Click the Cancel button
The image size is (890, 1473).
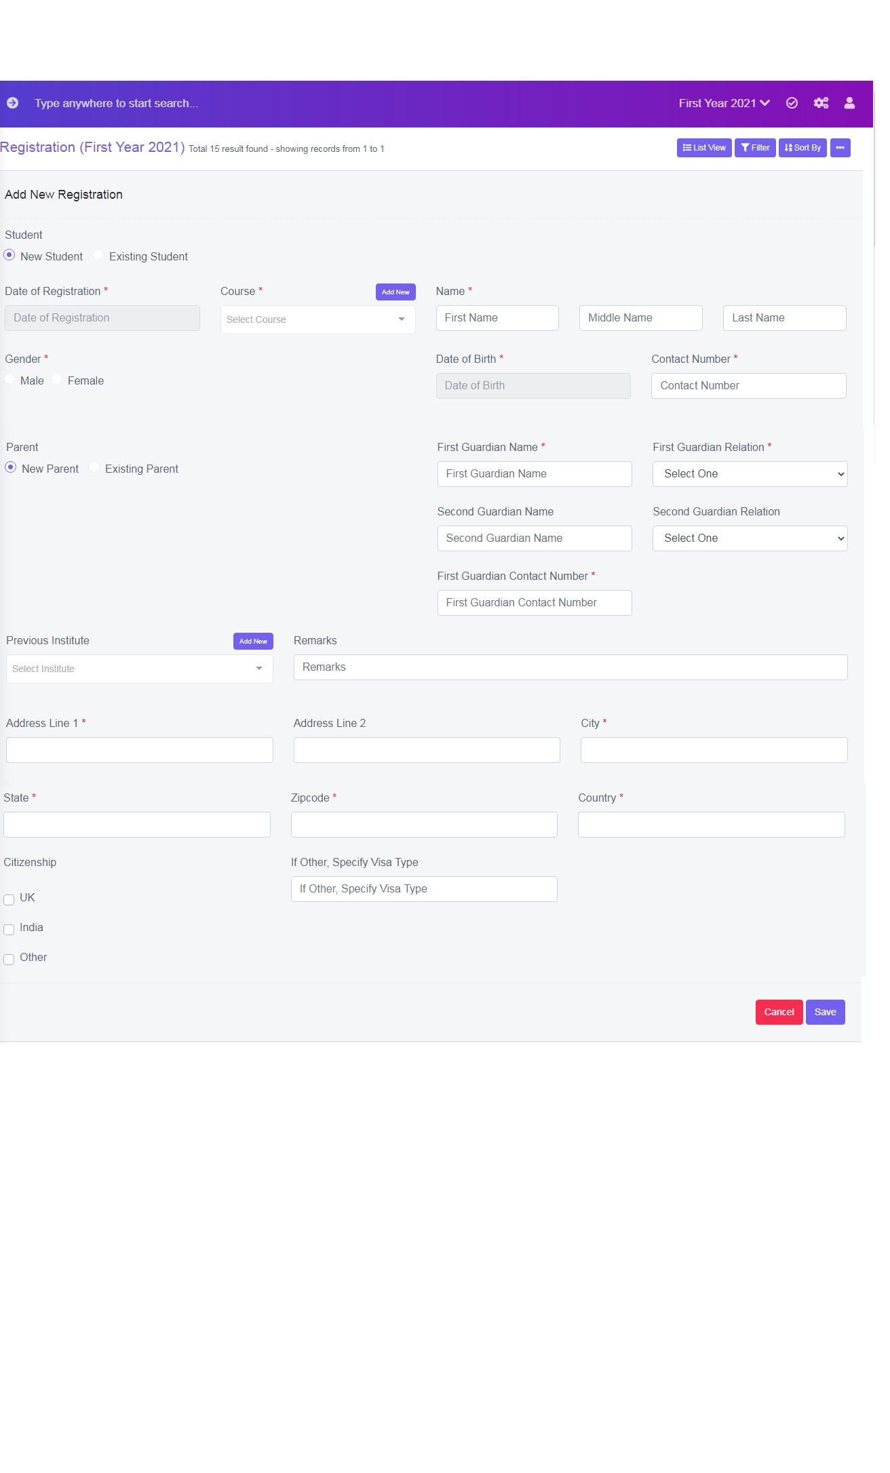[x=779, y=1012]
